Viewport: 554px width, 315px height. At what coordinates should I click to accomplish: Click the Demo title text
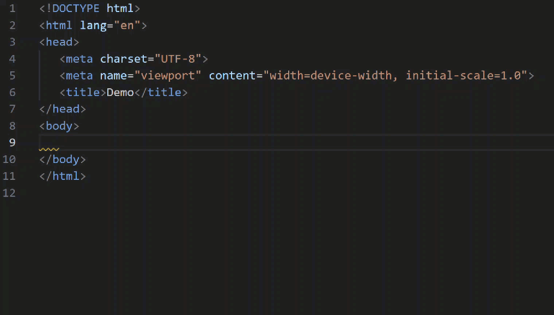[120, 92]
